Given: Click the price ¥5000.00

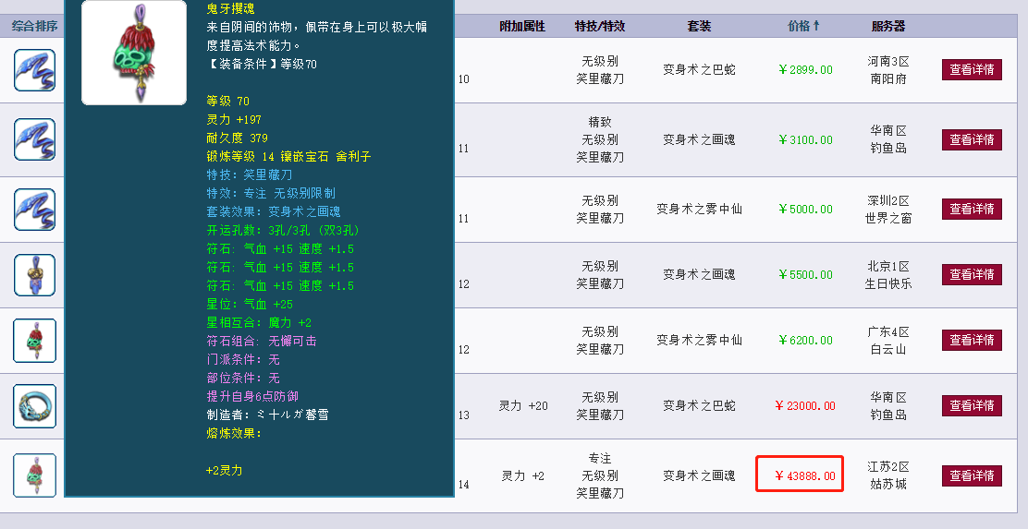Looking at the screenshot, I should (806, 210).
